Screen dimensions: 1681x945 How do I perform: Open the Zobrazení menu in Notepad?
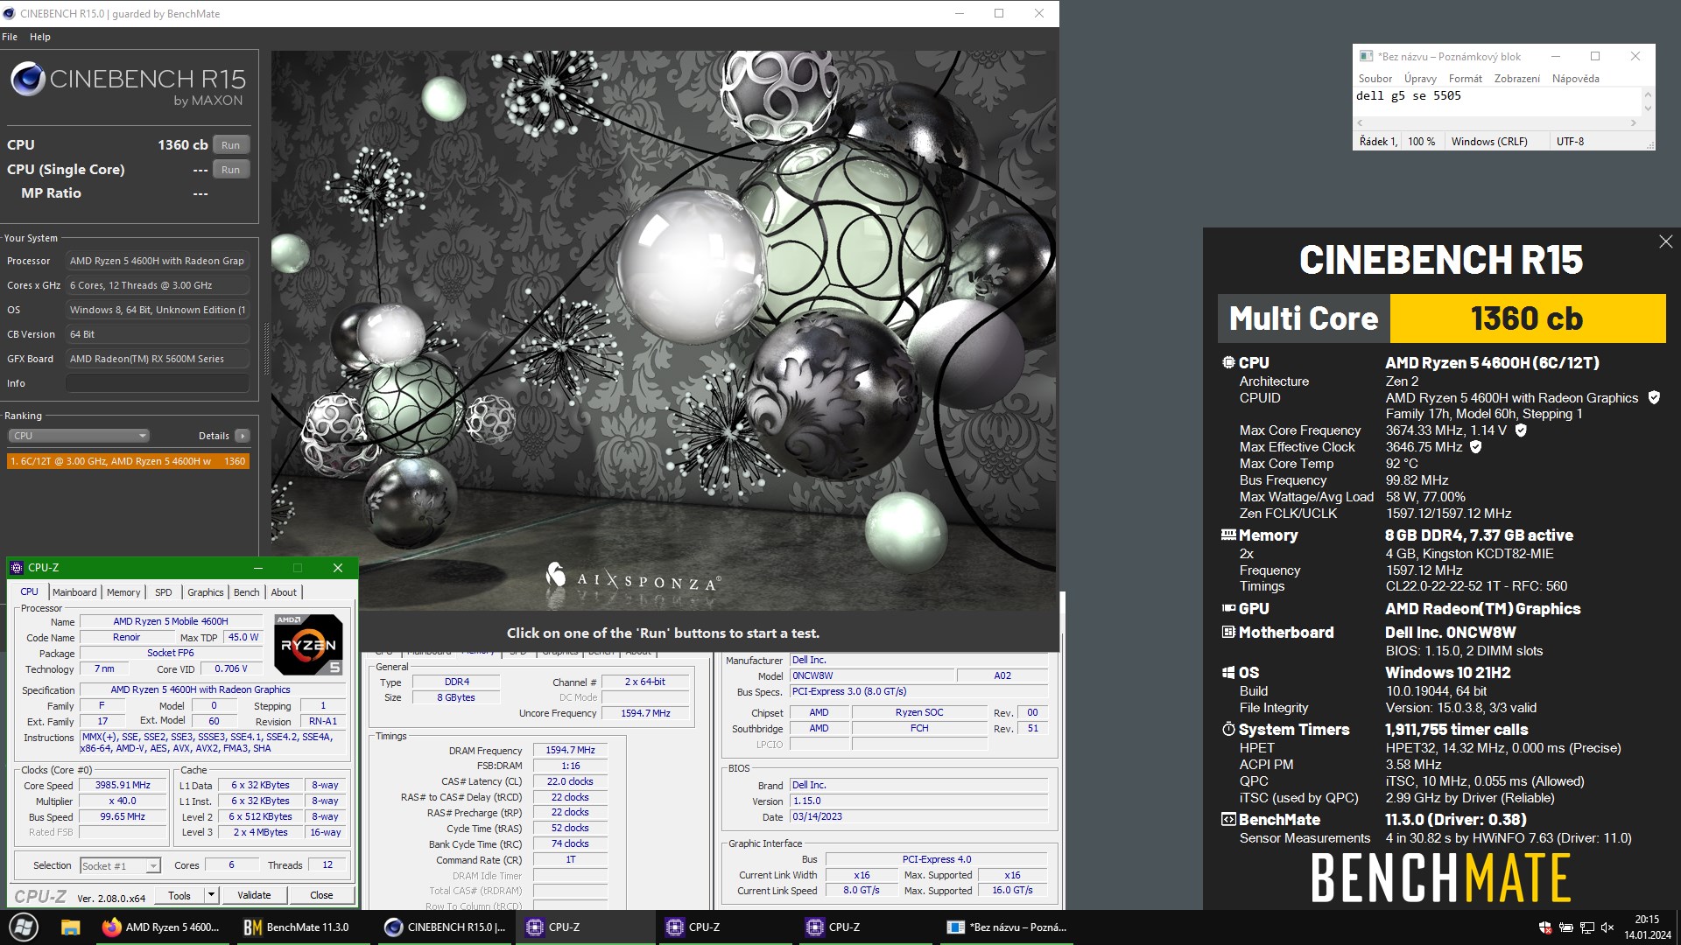(x=1517, y=79)
